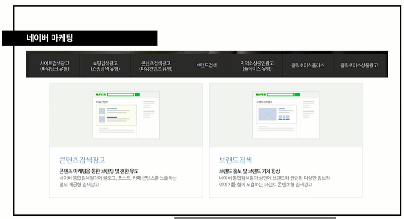Click the line 이미지를 함께 노출하는 브랜드 콘텐츠형 검색광고
This screenshot has width=404, height=219.
pos(266,185)
